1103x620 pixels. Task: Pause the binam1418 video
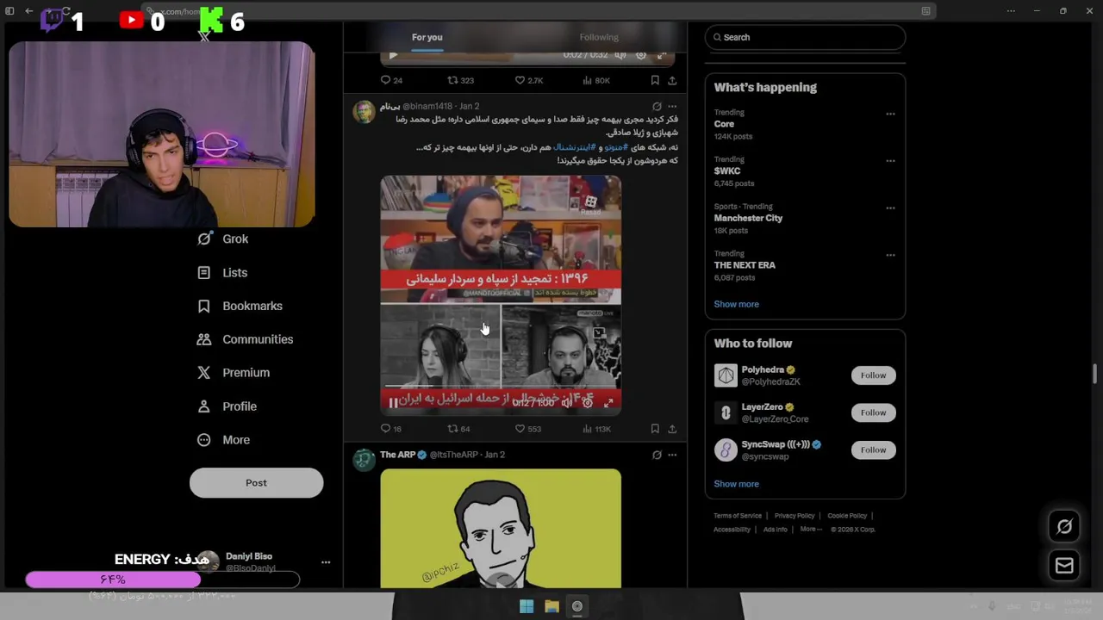click(x=393, y=402)
